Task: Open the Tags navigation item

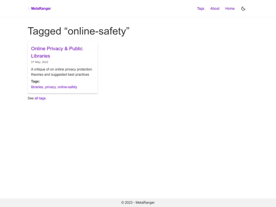Action: pos(200,9)
